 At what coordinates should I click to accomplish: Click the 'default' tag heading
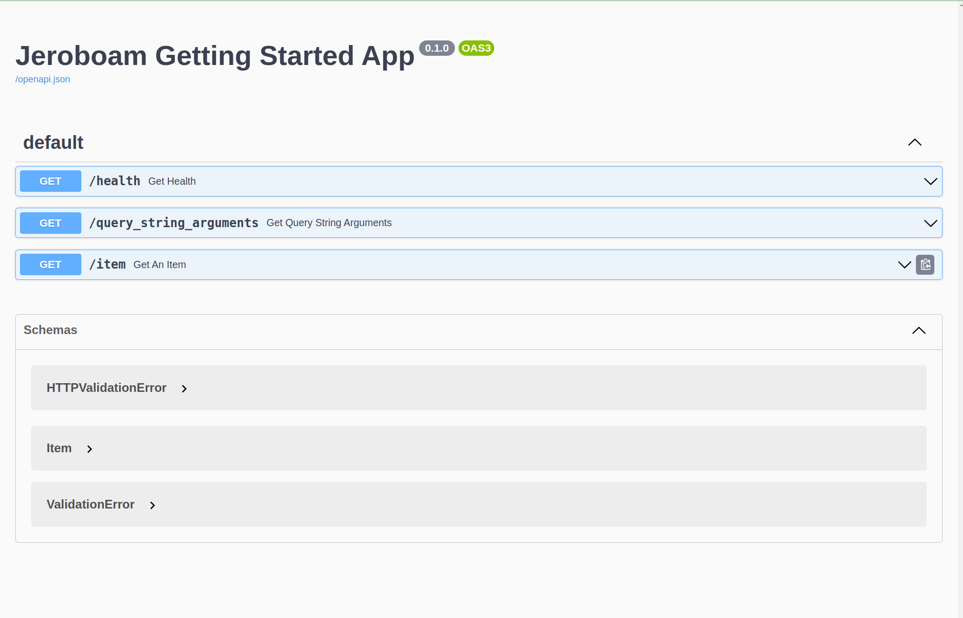pyautogui.click(x=53, y=142)
